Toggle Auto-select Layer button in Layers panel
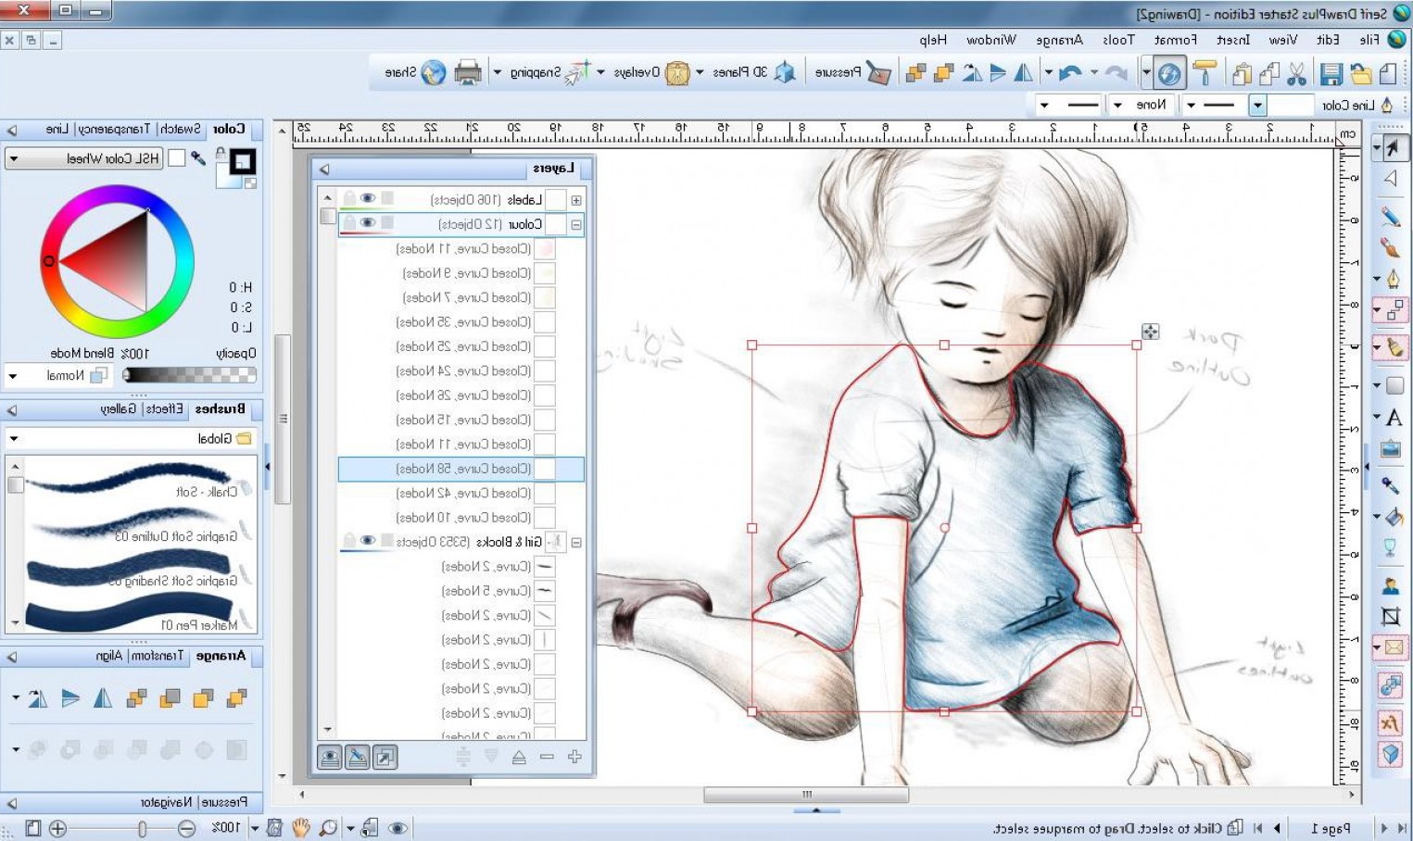Screen dimensions: 1413x841 point(385,758)
